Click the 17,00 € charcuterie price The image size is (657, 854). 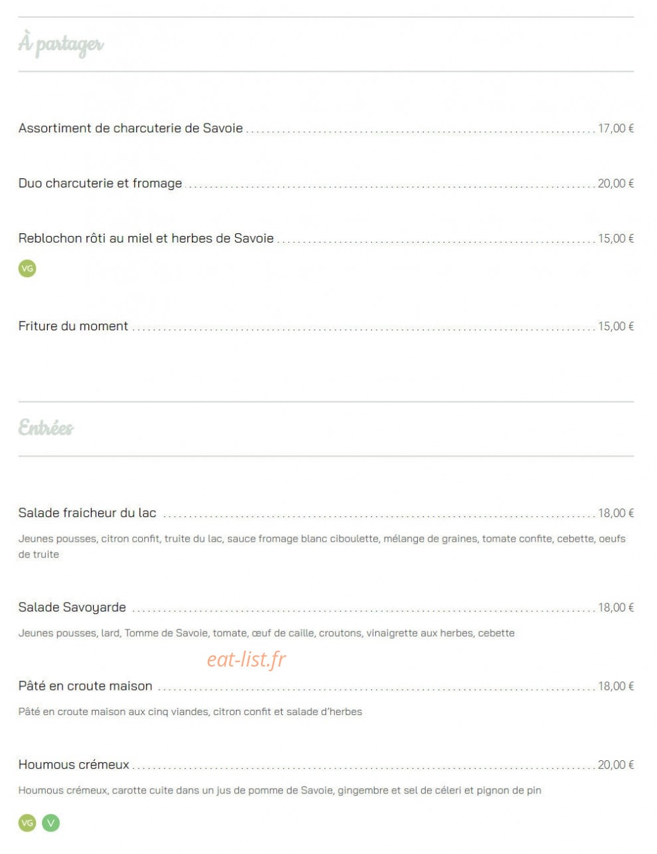click(x=616, y=128)
